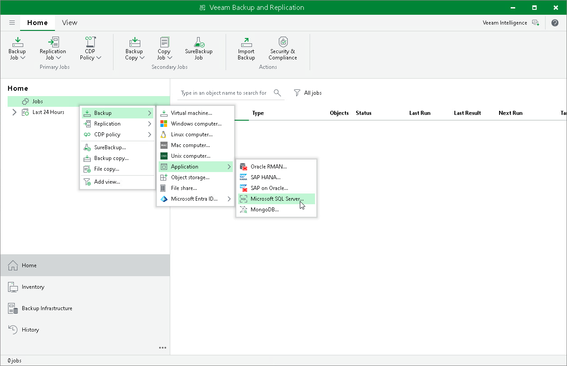Click the 0 jobs status bar text
The width and height of the screenshot is (567, 366).
pyautogui.click(x=14, y=361)
